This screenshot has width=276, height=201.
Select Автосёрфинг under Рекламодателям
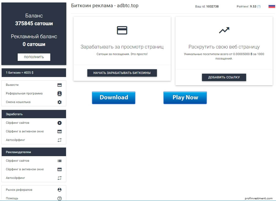tap(34, 178)
